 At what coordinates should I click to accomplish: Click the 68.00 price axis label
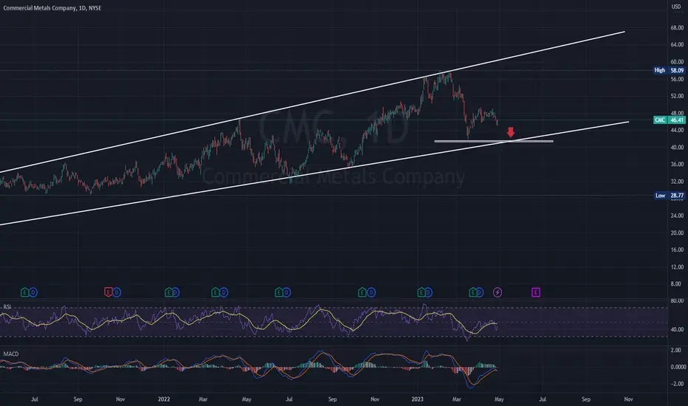(677, 27)
